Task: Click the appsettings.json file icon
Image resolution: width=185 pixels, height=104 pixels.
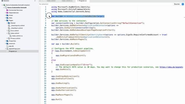Action: pyautogui.click(x=7, y=49)
